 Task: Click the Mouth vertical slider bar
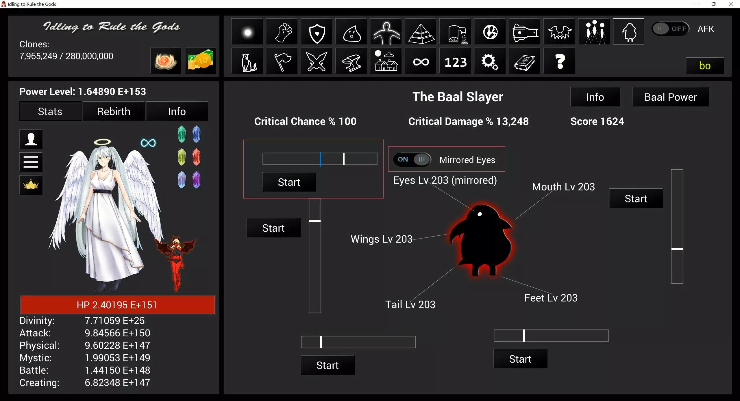[x=677, y=226]
